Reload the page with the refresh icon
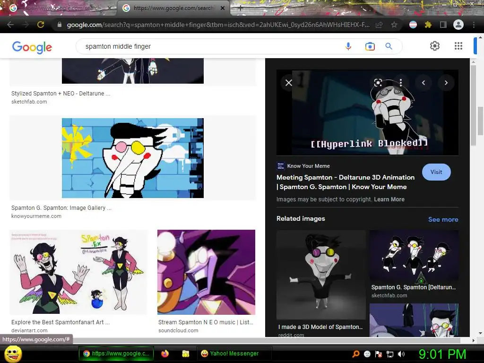 [x=41, y=25]
